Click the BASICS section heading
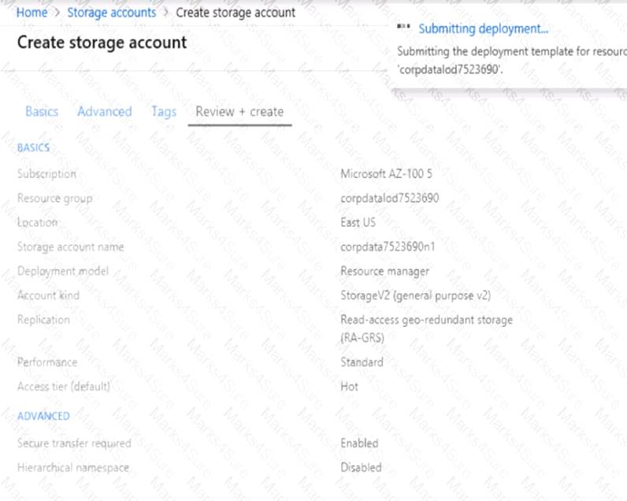The width and height of the screenshot is (627, 501). [x=33, y=147]
